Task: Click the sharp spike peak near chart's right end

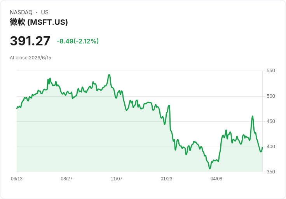Action: pos(253,116)
